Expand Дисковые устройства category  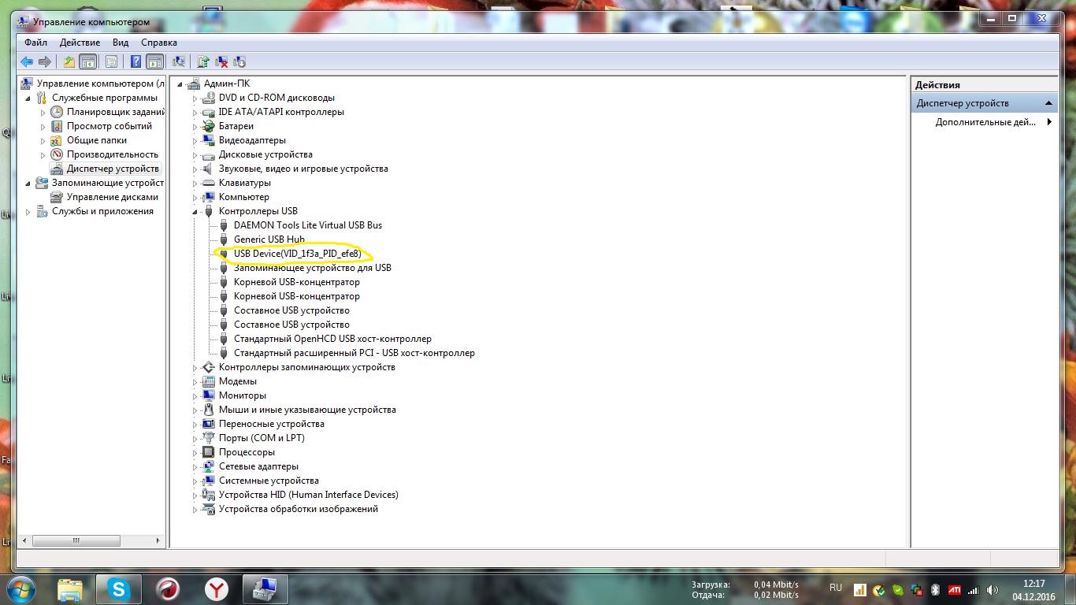coord(195,155)
